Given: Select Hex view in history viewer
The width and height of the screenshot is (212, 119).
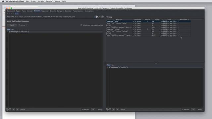Looking at the screenshot, I should 113,65.
